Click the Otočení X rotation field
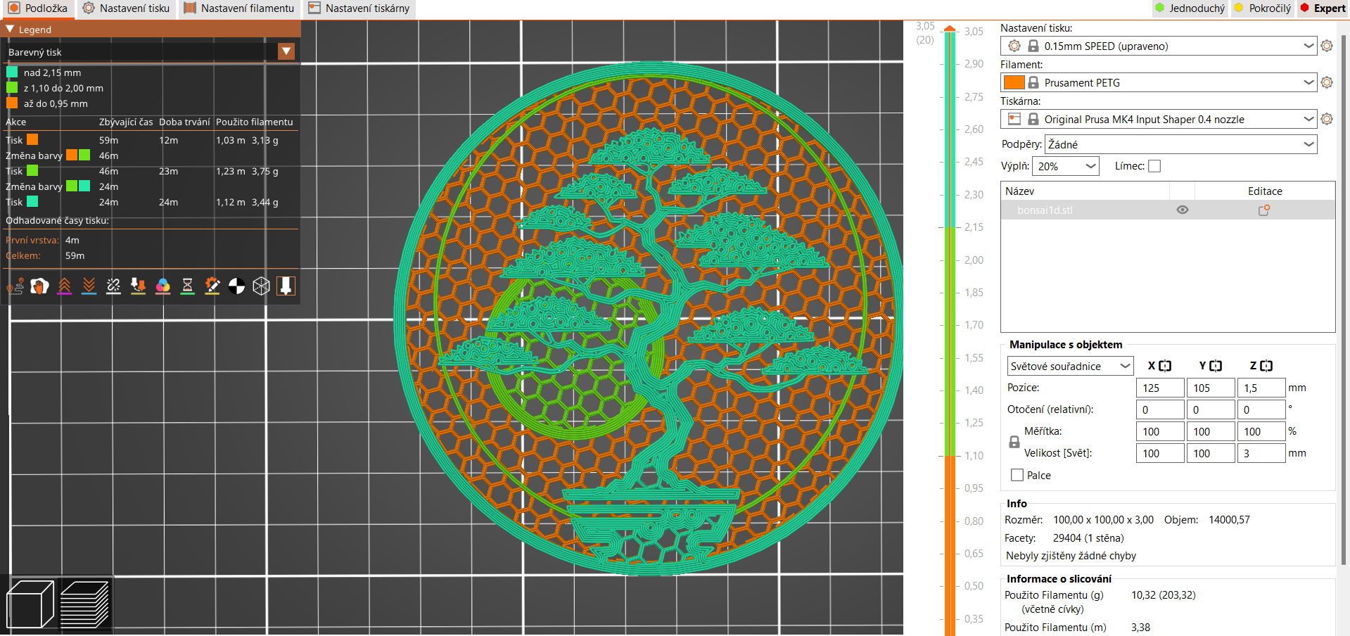Image resolution: width=1350 pixels, height=636 pixels. coord(1160,409)
